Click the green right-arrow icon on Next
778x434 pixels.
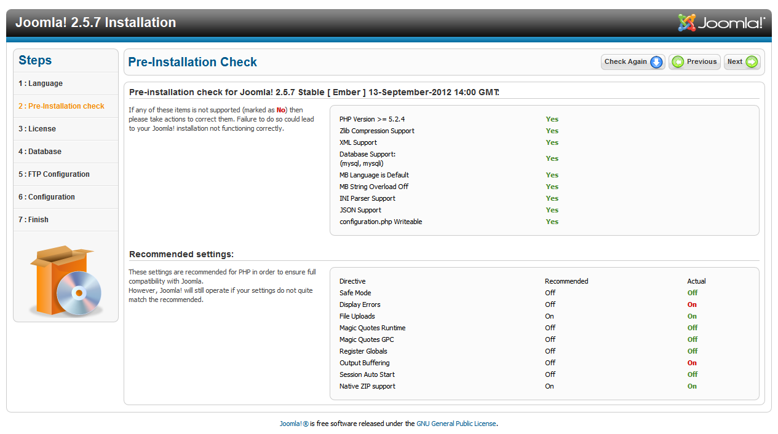click(x=752, y=62)
